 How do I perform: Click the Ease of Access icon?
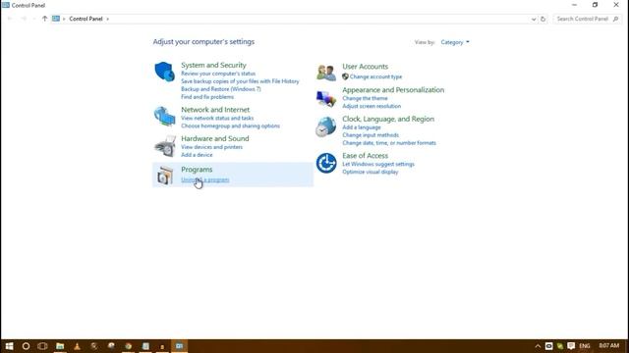(326, 164)
